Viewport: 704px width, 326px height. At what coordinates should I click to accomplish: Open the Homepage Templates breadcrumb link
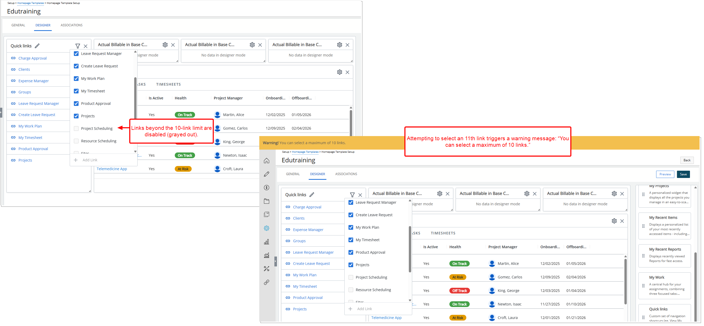click(305, 152)
